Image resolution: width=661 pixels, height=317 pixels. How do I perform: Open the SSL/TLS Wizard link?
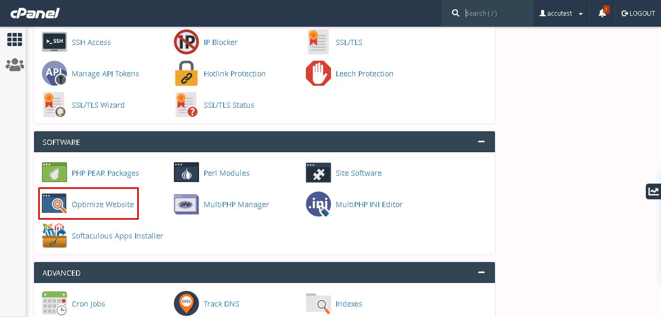coord(98,105)
